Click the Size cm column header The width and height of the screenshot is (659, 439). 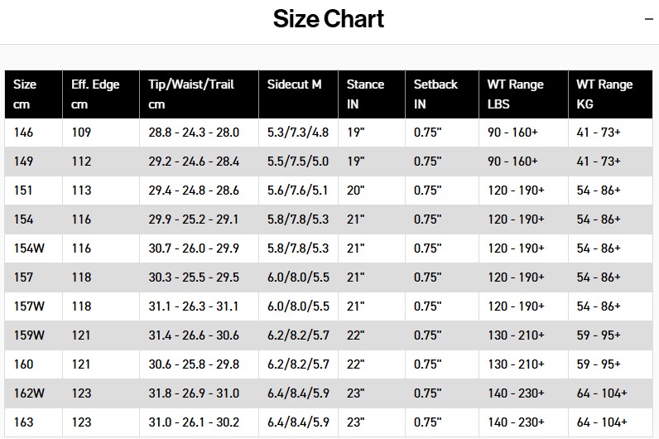click(x=26, y=94)
